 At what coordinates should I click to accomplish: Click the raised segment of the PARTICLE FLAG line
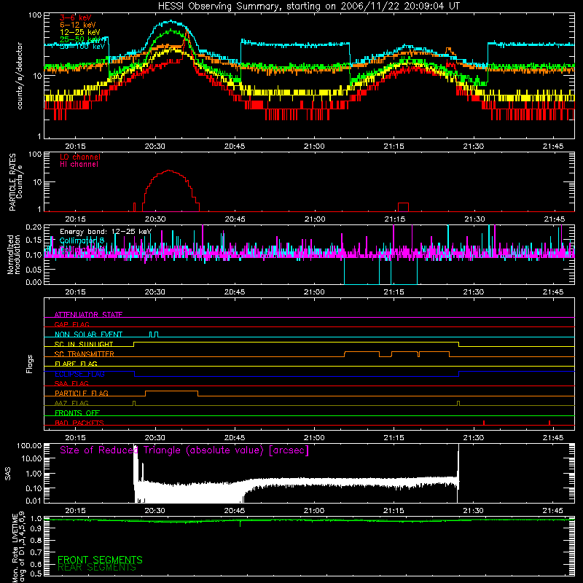point(171,391)
